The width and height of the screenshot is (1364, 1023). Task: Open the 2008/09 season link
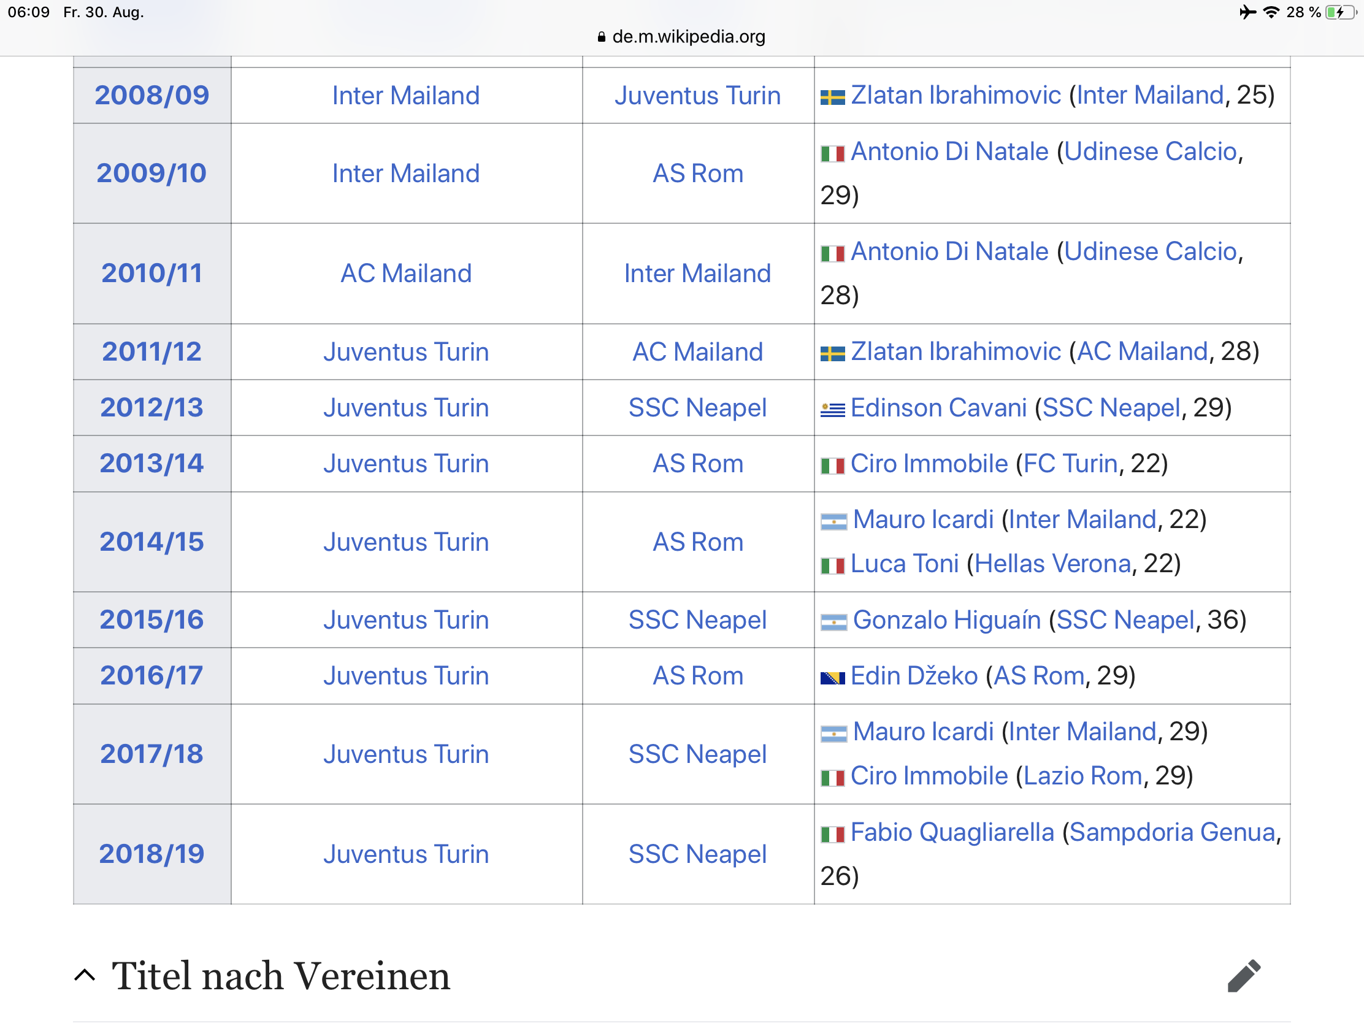click(151, 95)
